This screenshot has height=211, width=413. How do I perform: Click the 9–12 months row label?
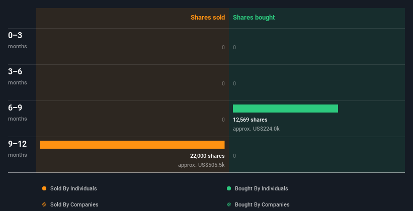pyautogui.click(x=18, y=149)
